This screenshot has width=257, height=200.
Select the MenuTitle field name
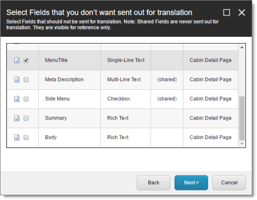click(56, 60)
